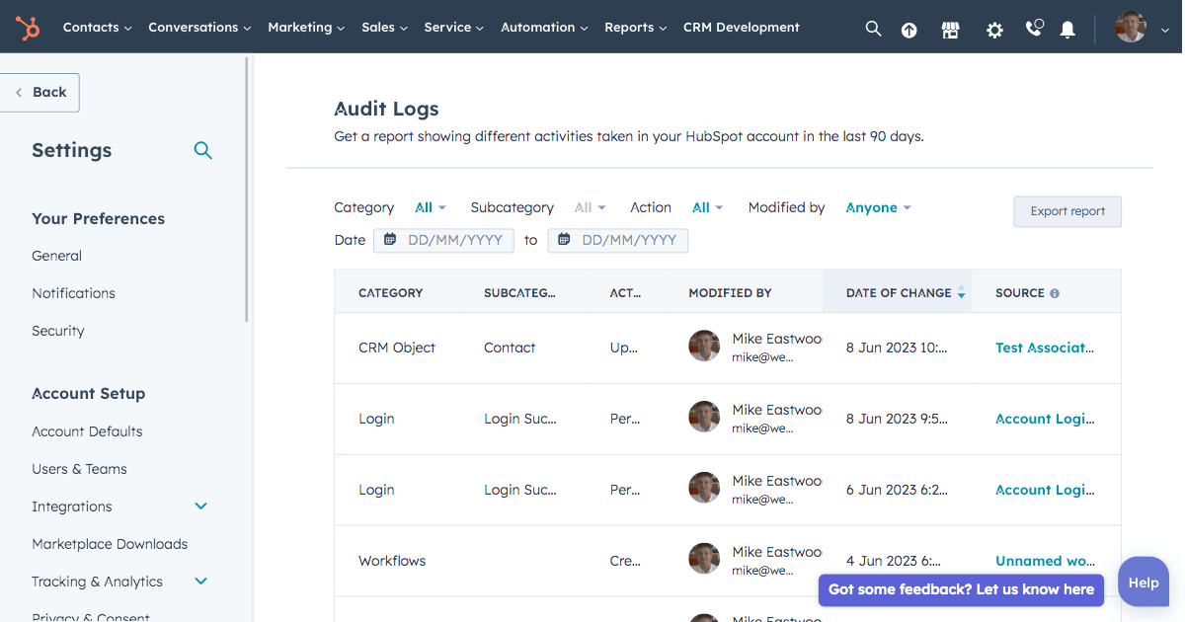
Task: Expand the Integrations sidebar section
Action: coord(201,506)
